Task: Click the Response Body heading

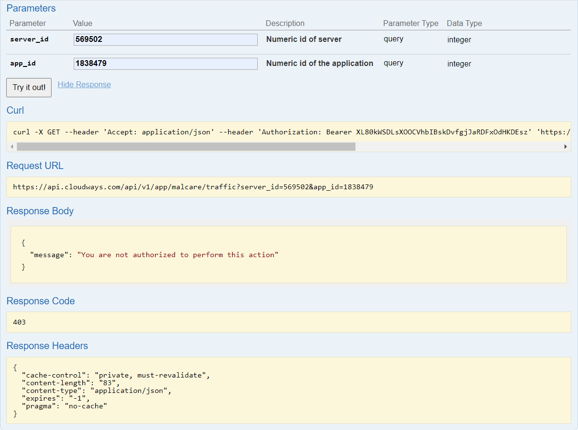Action: [x=40, y=211]
